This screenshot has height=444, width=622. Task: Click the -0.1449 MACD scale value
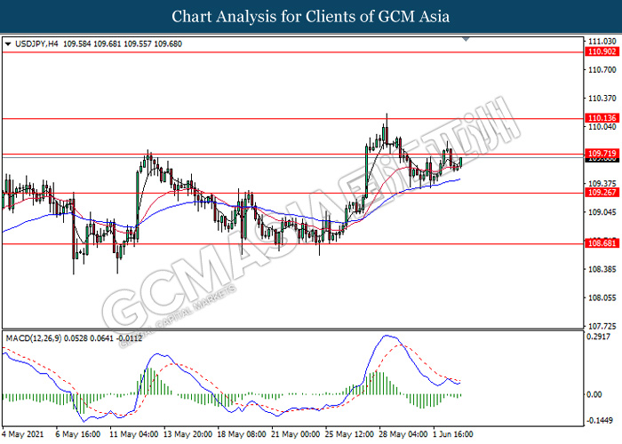600,420
